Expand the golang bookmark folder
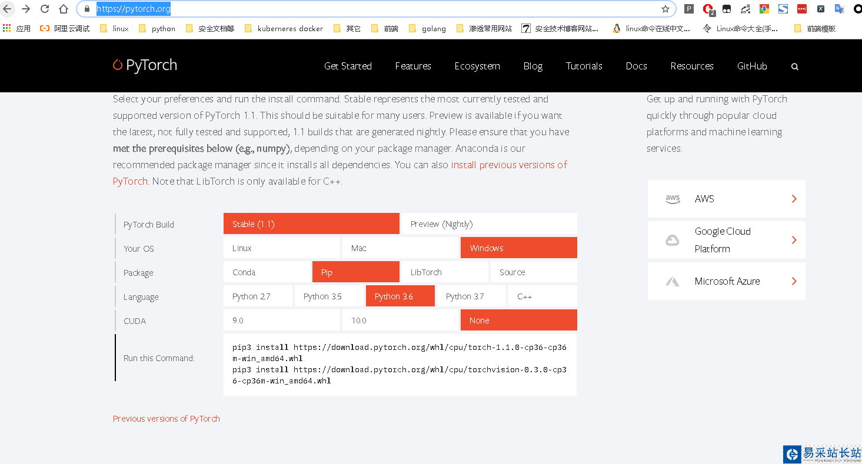This screenshot has width=862, height=464. pyautogui.click(x=427, y=28)
